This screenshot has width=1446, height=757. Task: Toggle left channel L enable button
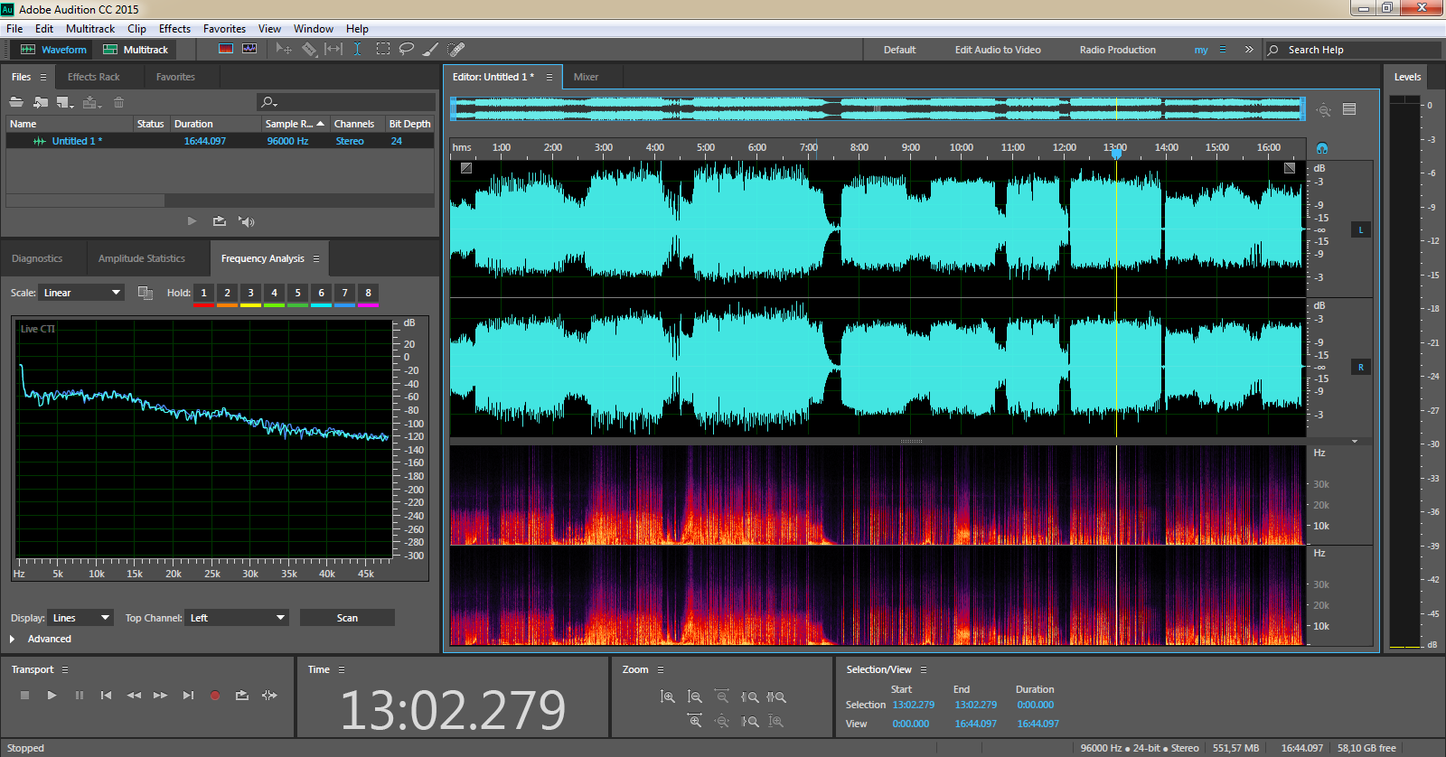(1360, 229)
